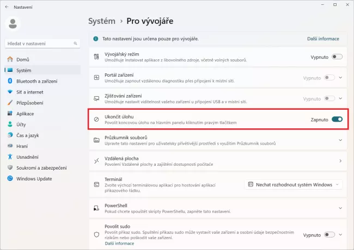Turn off the Ukončit úlohu toggle
Image resolution: width=354 pixels, height=250 pixels.
point(337,120)
